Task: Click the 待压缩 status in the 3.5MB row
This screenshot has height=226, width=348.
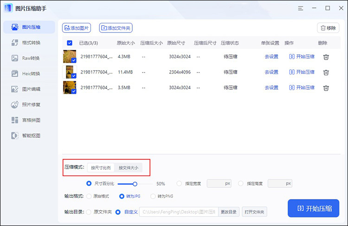Action: click(x=230, y=87)
